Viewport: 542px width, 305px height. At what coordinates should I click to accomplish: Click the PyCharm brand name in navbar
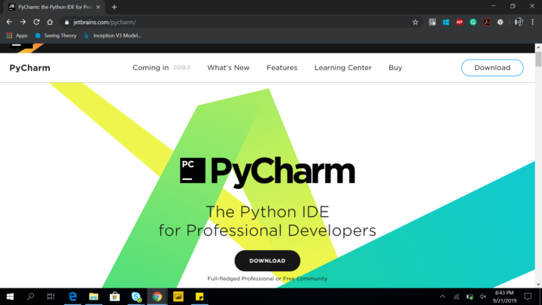[x=29, y=68]
